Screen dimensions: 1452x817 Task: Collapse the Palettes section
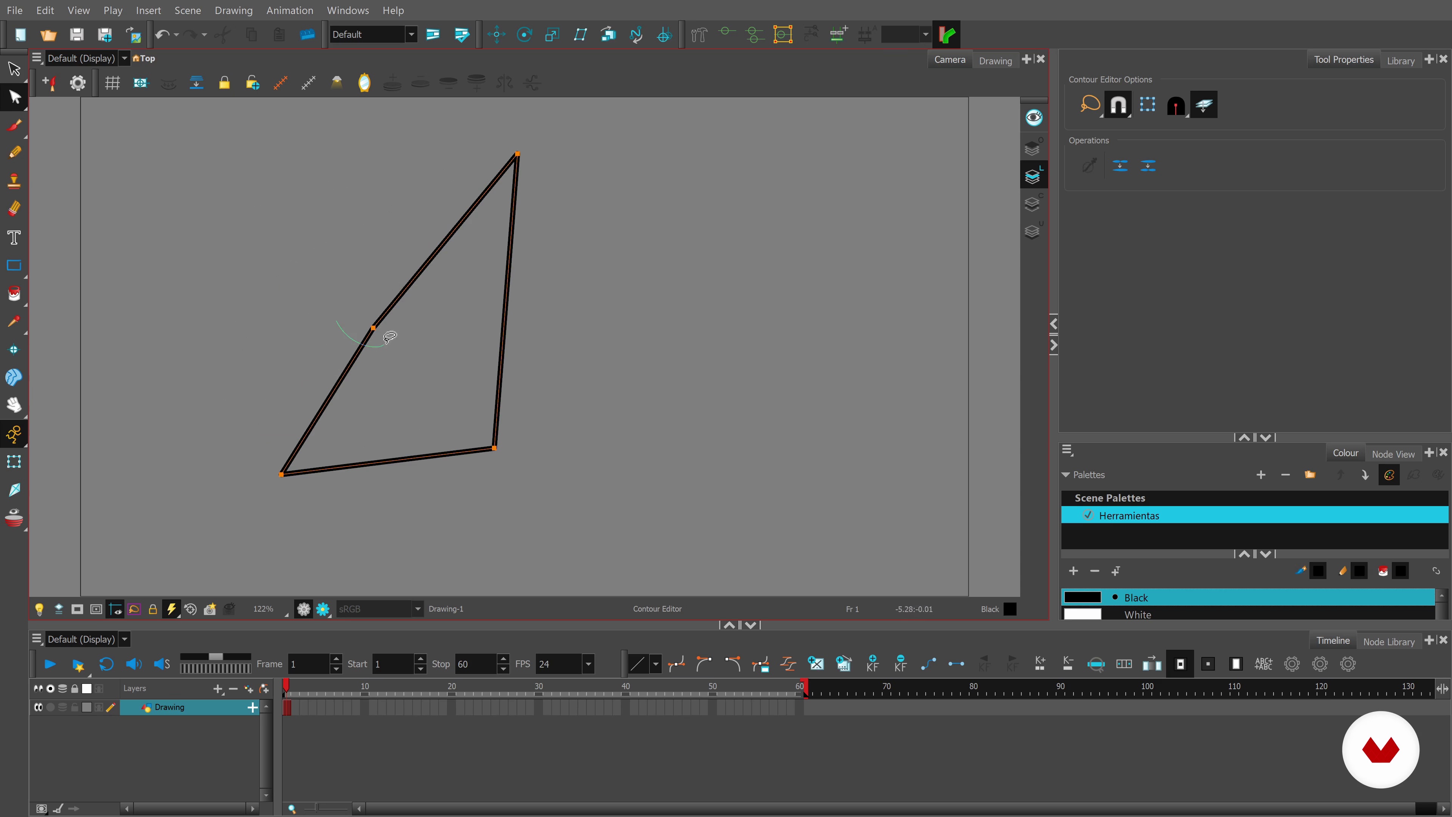tap(1065, 475)
